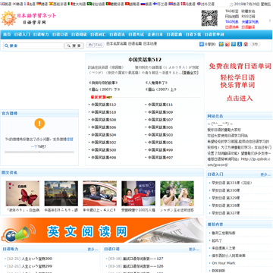Screen dimensions: 273x273
Task: Open the Portuguese language flag link
Action: tap(115, 4)
